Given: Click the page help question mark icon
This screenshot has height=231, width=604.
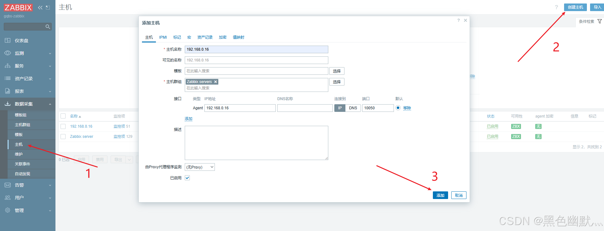Looking at the screenshot, I should point(556,7).
